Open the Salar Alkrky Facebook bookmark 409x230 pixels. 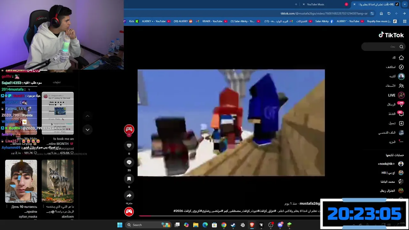(324, 21)
